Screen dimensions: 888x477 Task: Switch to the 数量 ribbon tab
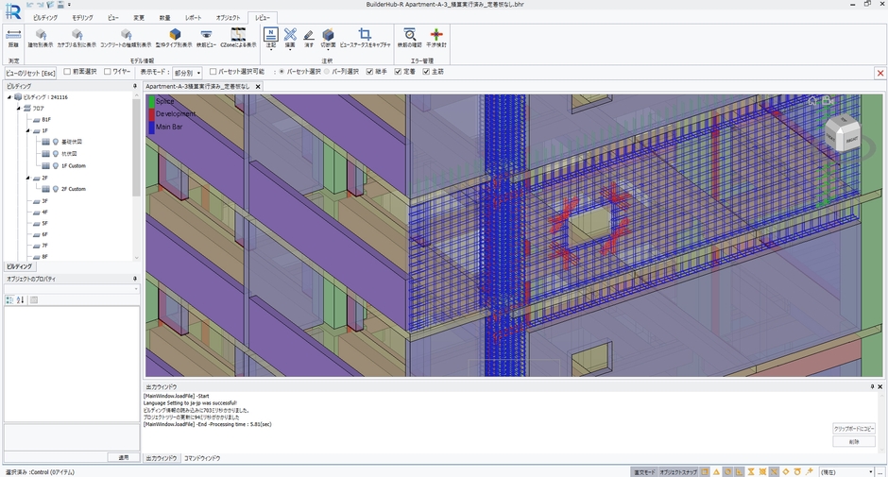(x=164, y=18)
